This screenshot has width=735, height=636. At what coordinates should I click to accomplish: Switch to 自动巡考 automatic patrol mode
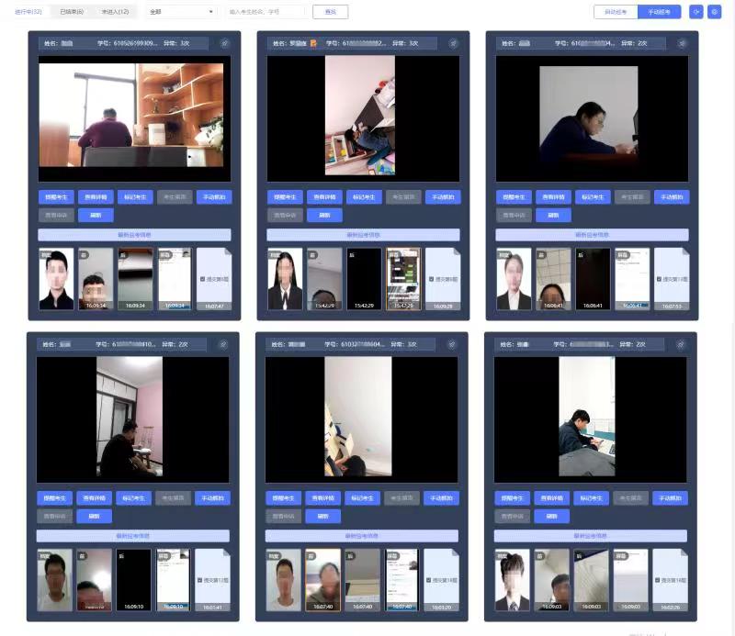616,12
